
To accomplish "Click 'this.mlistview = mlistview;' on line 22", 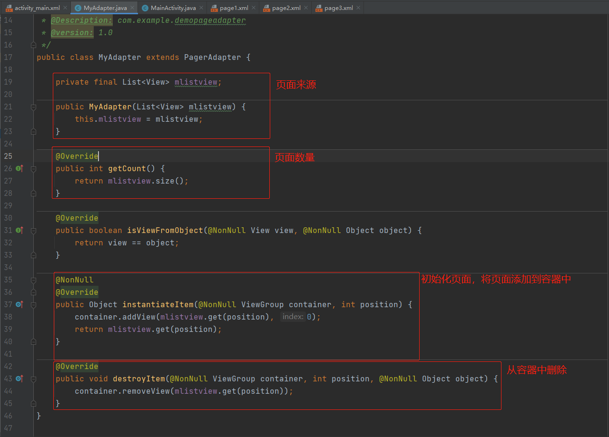I will pyautogui.click(x=139, y=119).
